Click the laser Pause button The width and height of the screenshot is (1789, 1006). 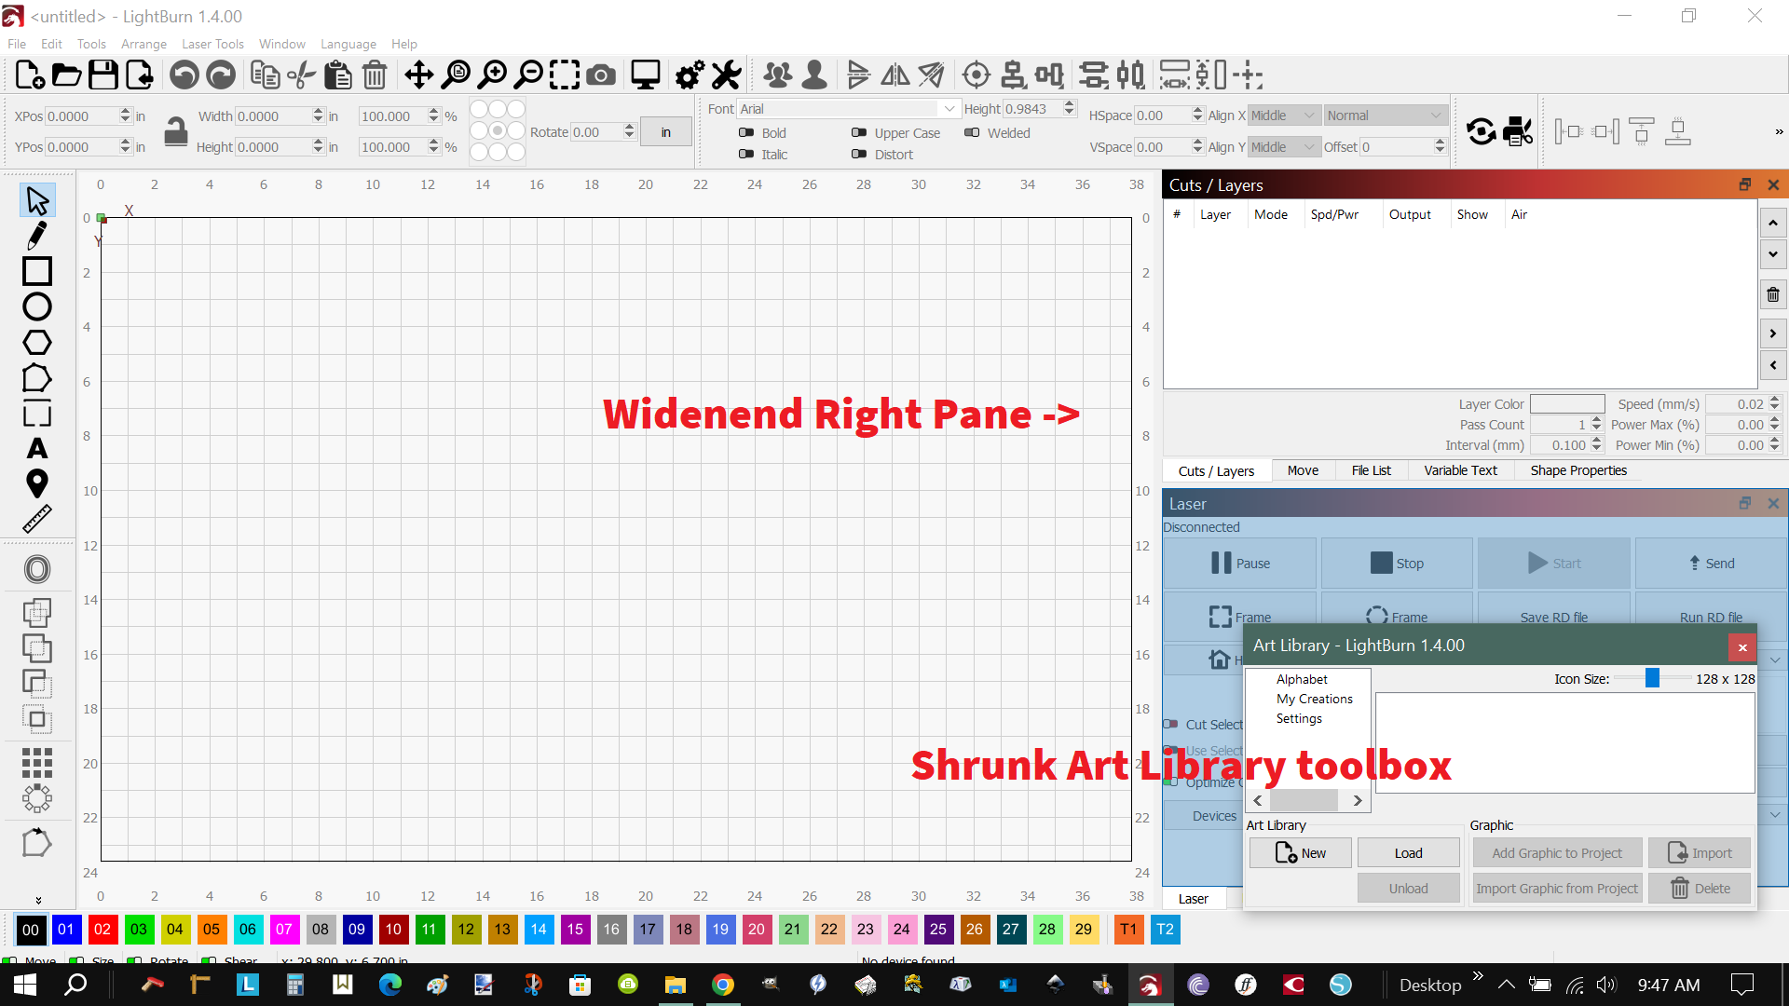point(1239,563)
